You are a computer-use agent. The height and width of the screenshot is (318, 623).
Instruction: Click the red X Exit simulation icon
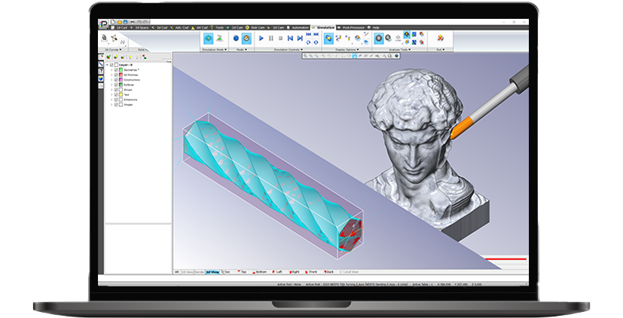click(440, 38)
